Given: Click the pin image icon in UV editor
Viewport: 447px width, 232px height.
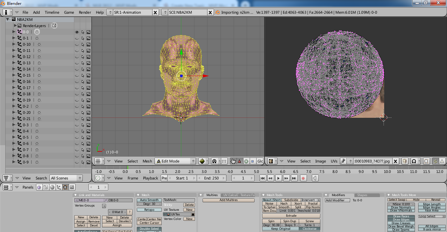Looking at the screenshot, I should 343,161.
